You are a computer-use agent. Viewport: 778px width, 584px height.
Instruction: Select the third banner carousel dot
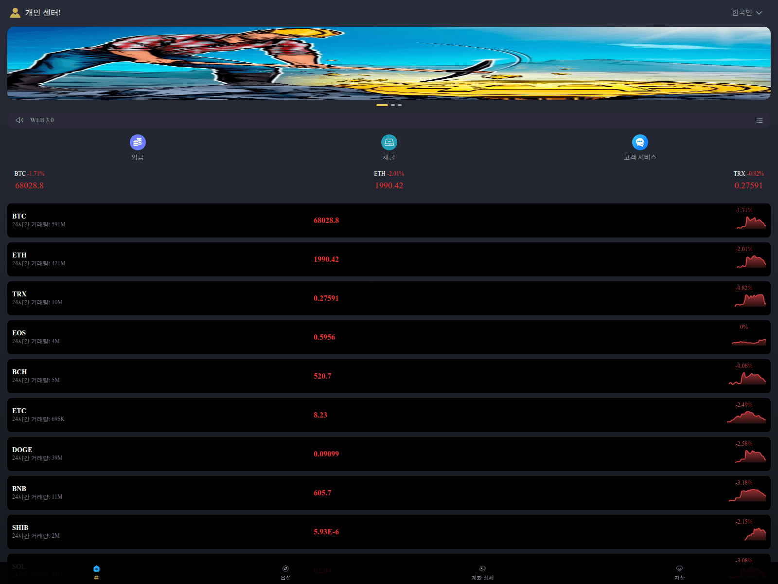400,105
